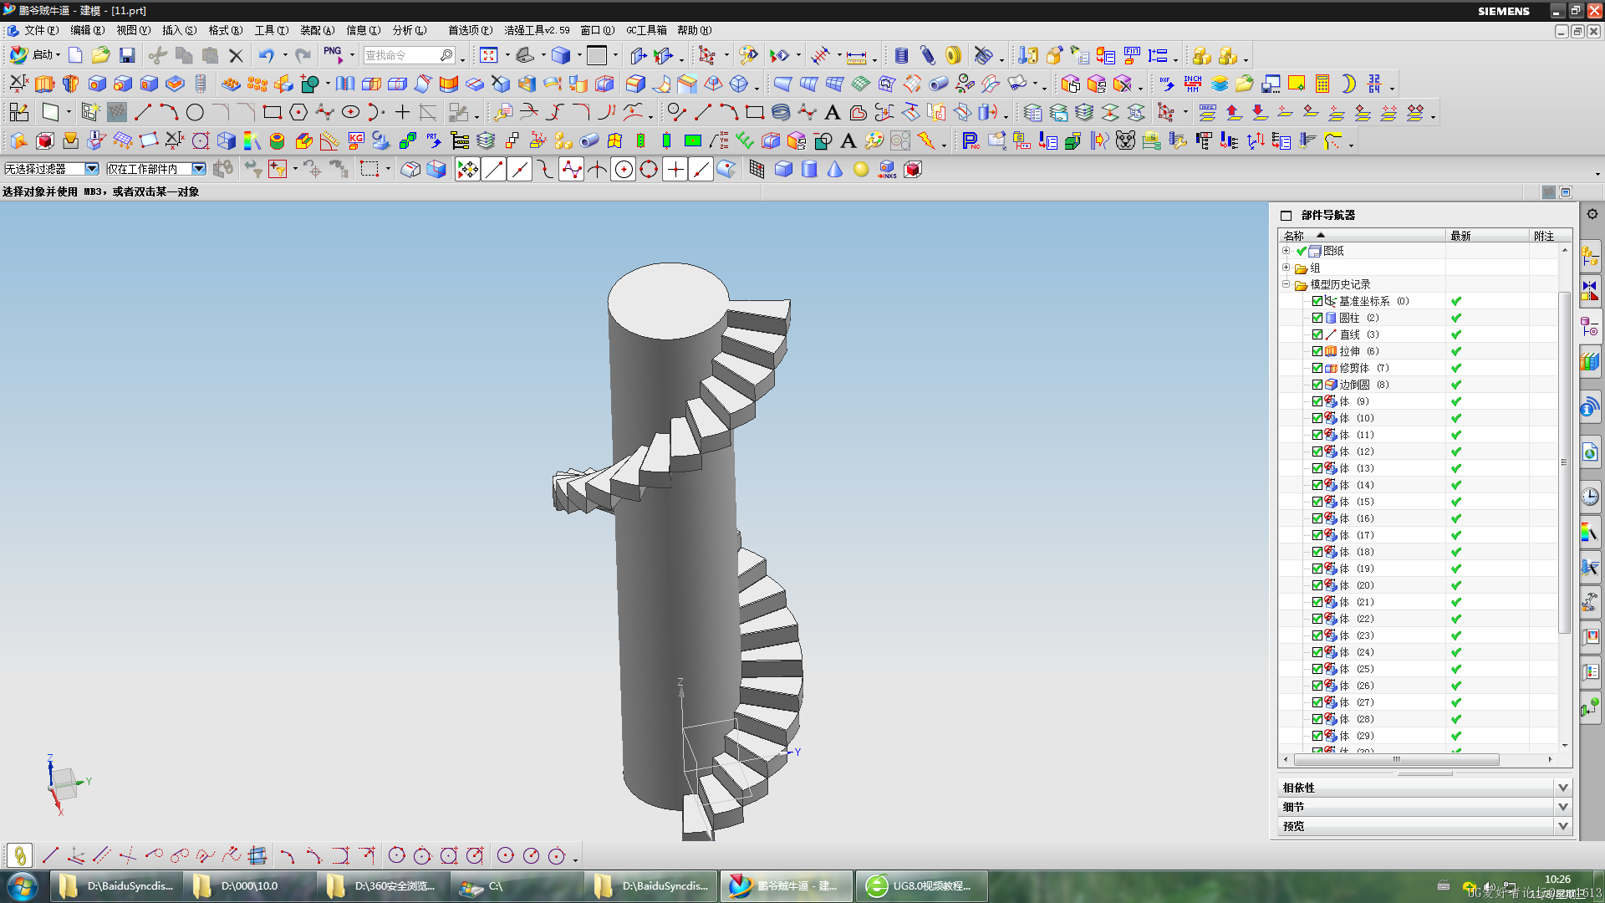Expand the 图纸 tree node
Image resolution: width=1605 pixels, height=903 pixels.
coord(1287,251)
